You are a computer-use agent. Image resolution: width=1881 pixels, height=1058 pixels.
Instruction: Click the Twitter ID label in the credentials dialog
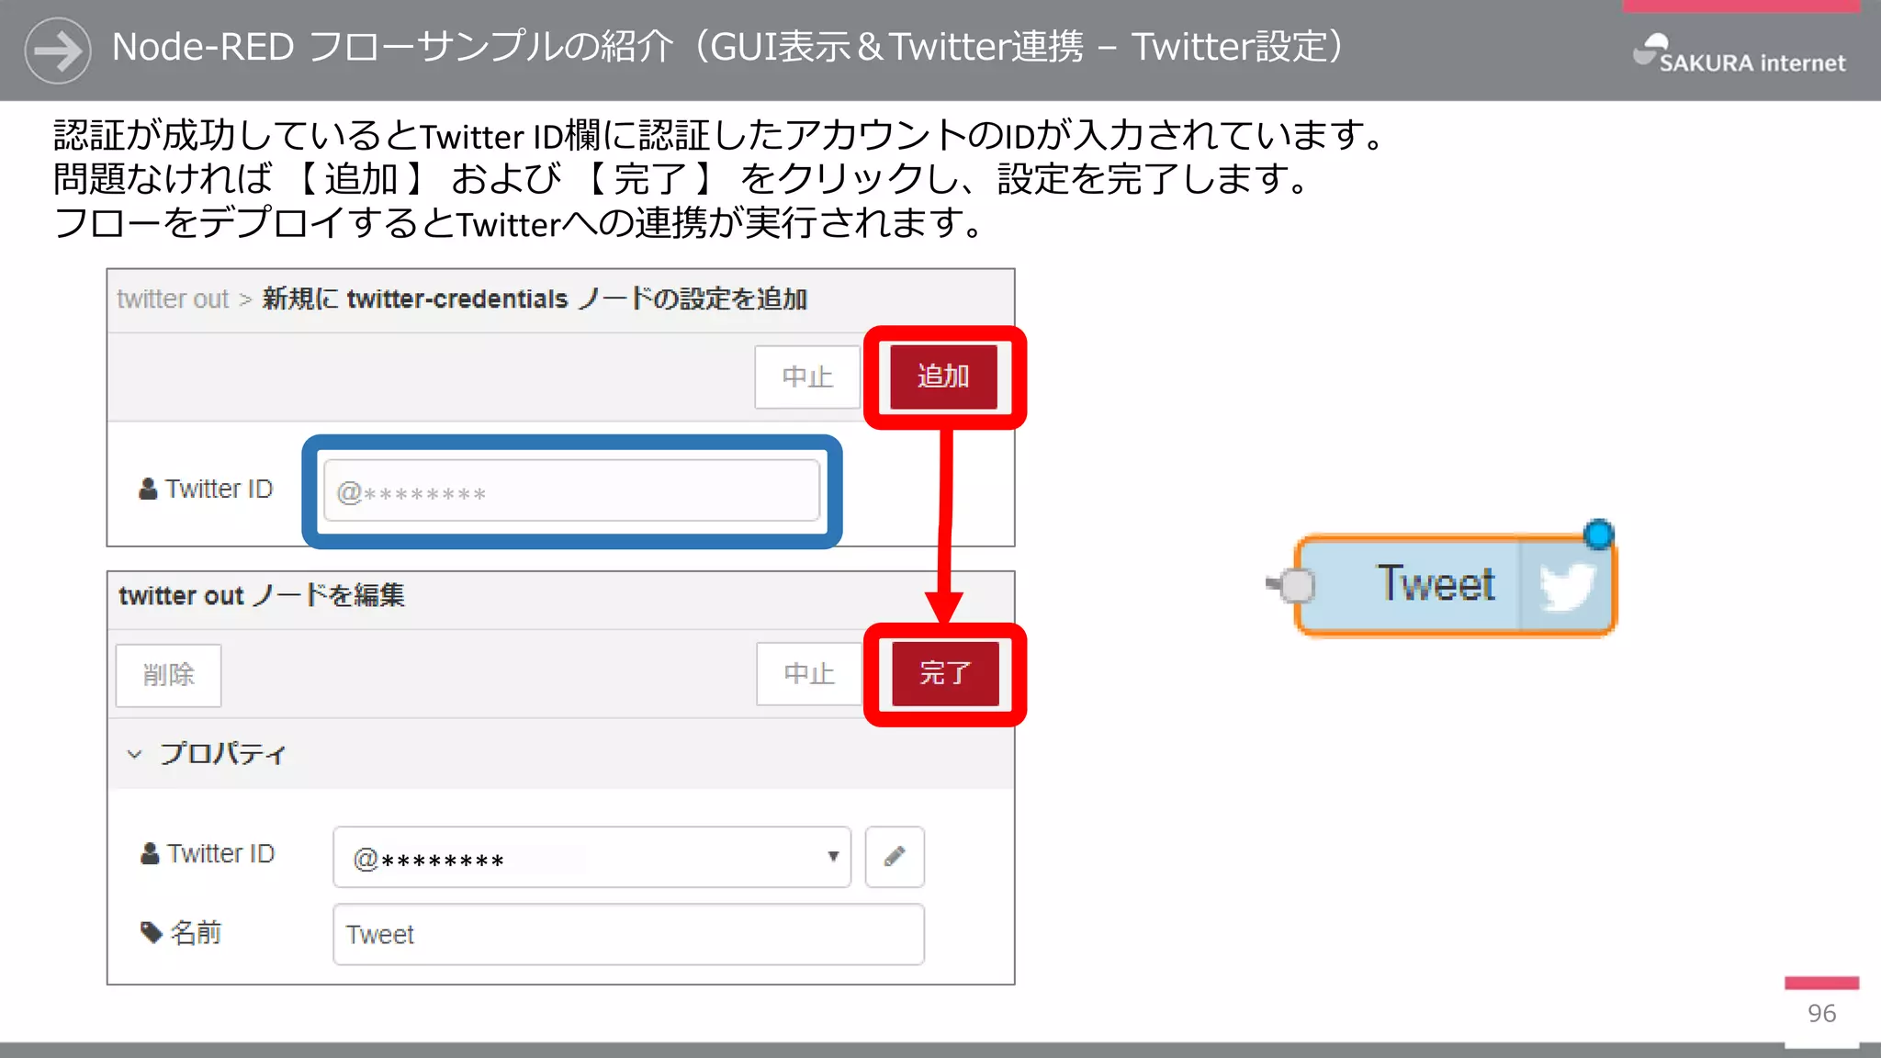click(219, 489)
